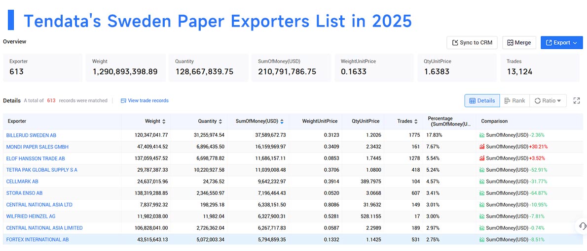Click the 17.83% percentage cell
Screen dimensions: 587x251
[x=433, y=135]
